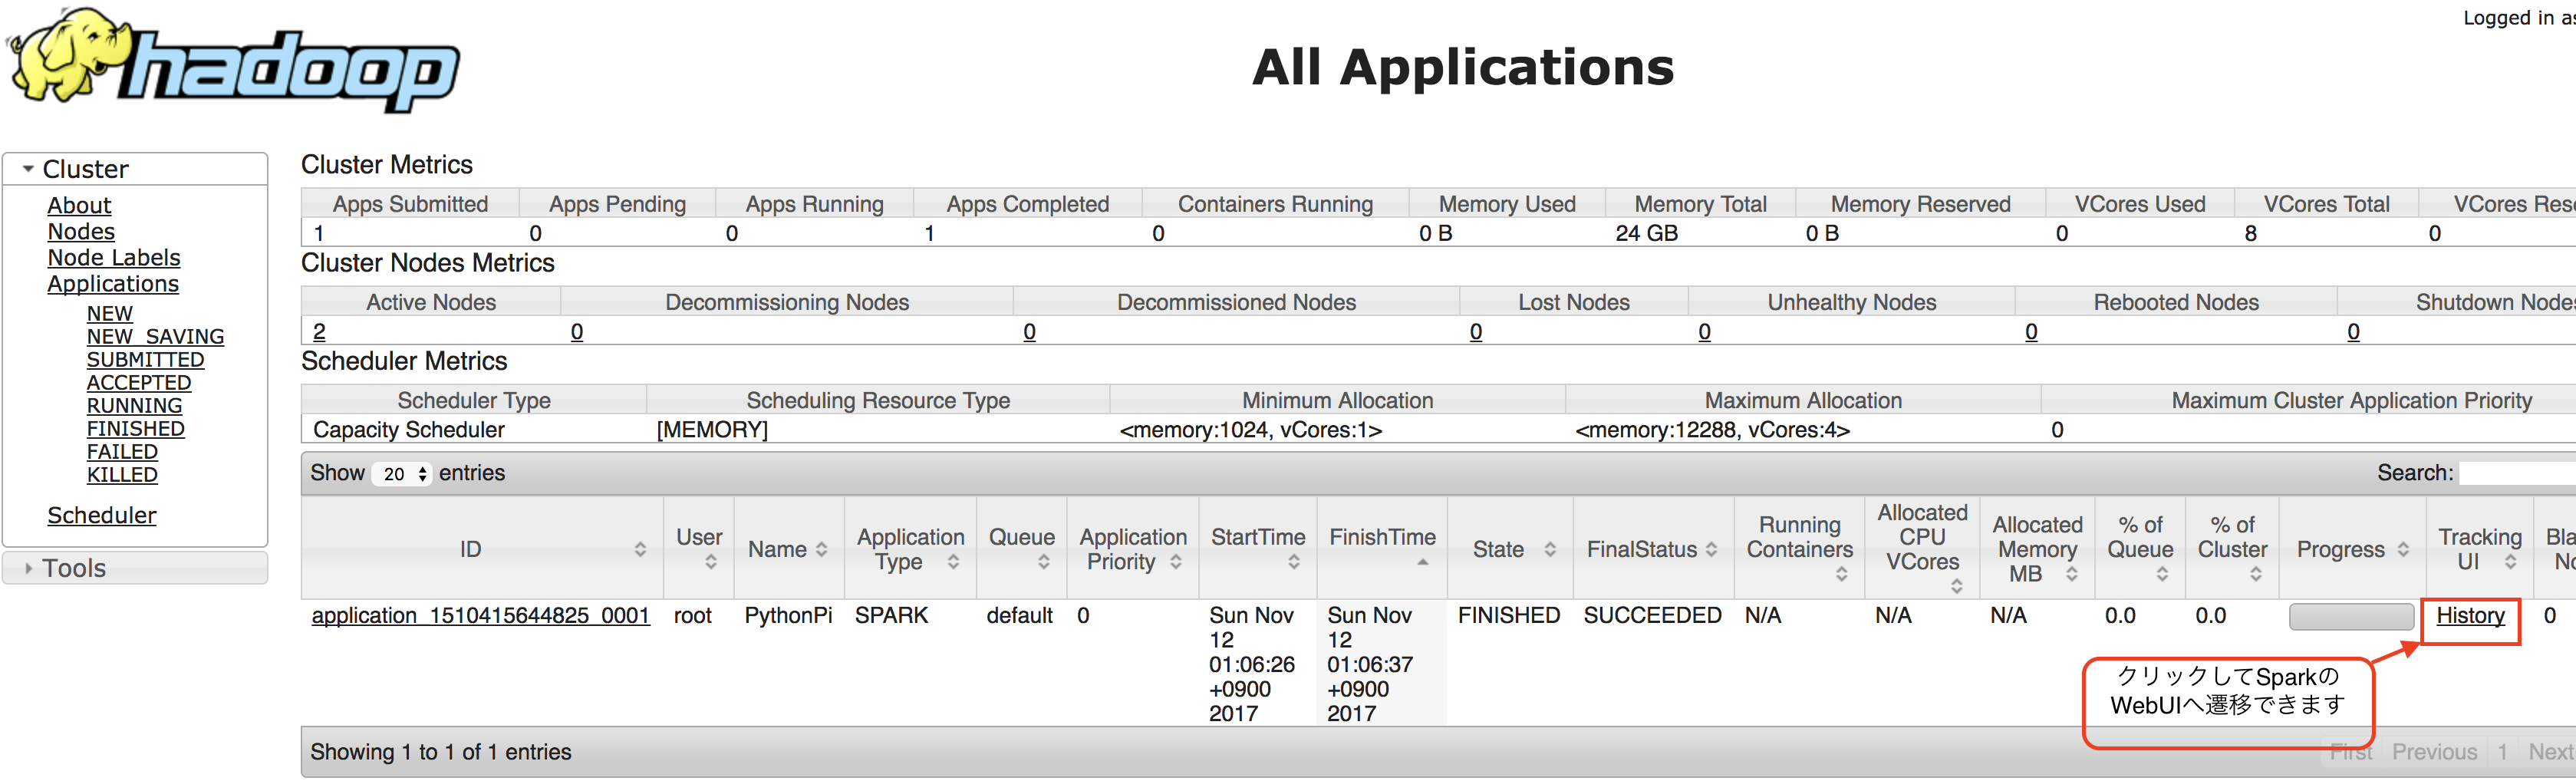Sort applications by Name column icon
Image resolution: width=2576 pixels, height=781 pixels.
tap(821, 549)
